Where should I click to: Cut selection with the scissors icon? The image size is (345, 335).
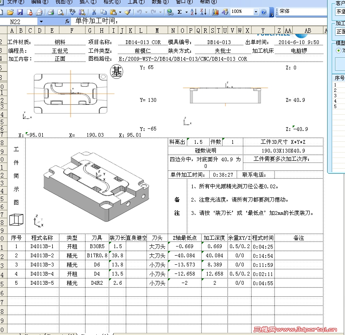[94, 12]
